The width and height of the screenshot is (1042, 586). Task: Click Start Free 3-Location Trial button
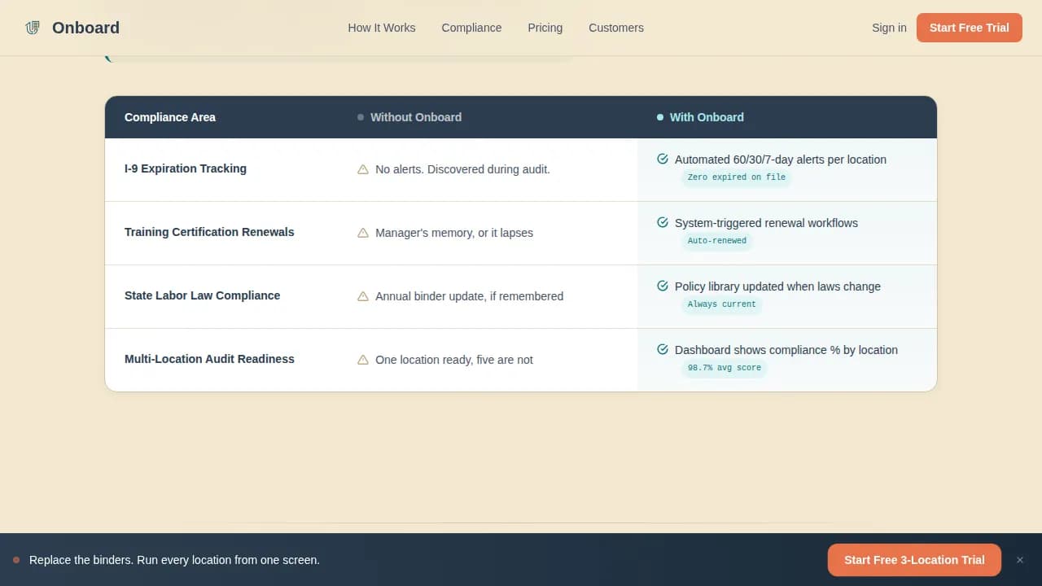coord(914,560)
